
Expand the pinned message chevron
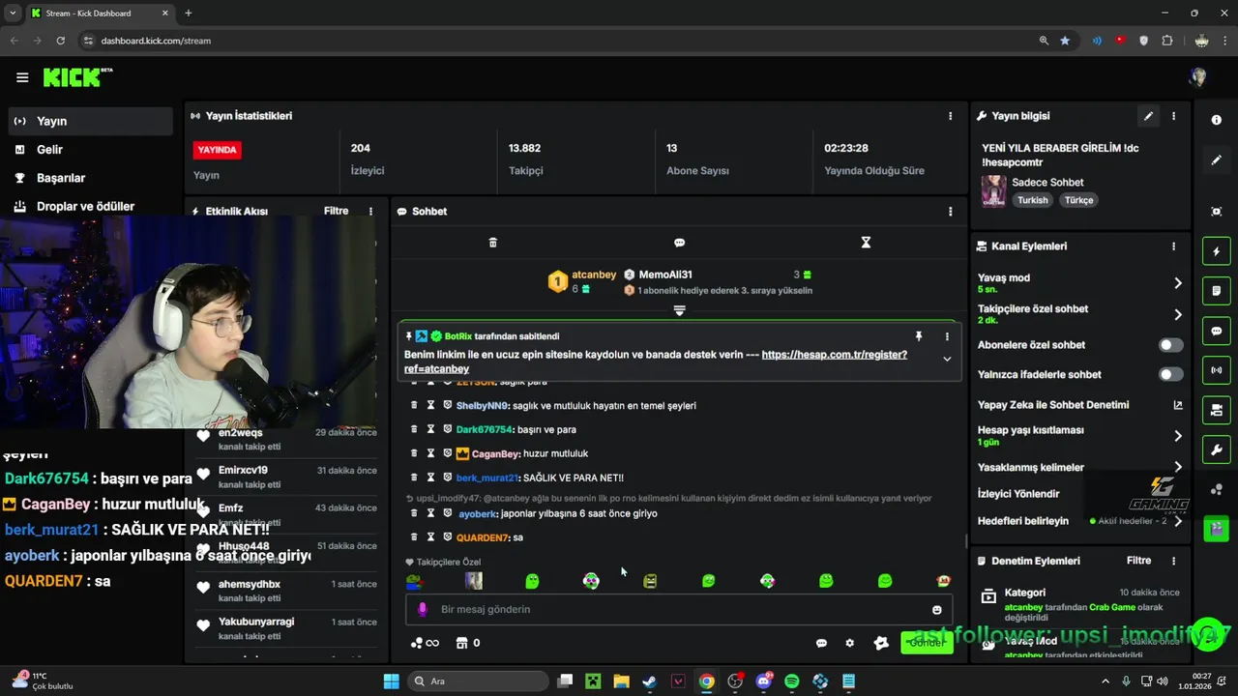click(947, 359)
